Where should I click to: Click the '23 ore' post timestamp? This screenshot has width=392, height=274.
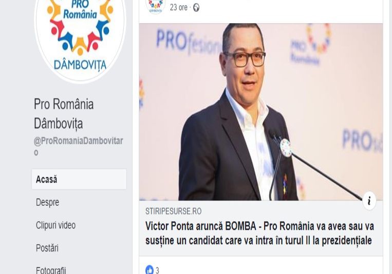click(x=178, y=8)
